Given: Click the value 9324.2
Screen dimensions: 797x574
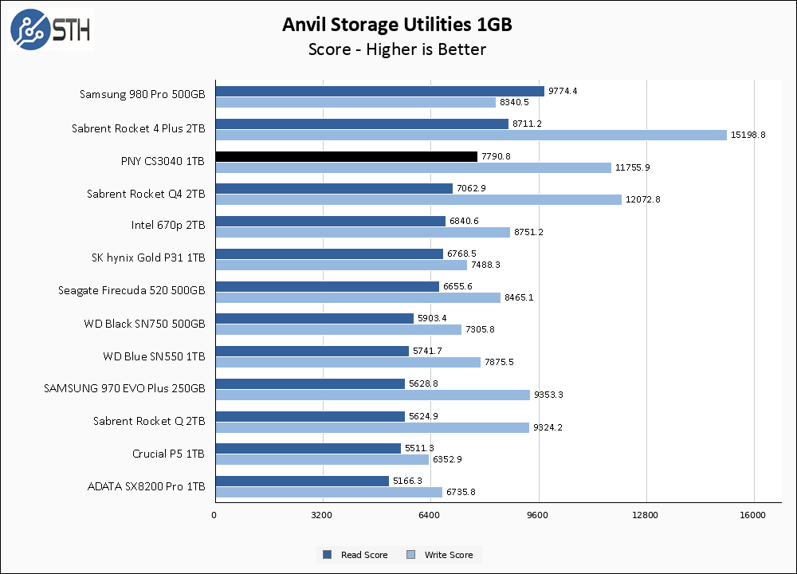Looking at the screenshot, I should coord(548,427).
